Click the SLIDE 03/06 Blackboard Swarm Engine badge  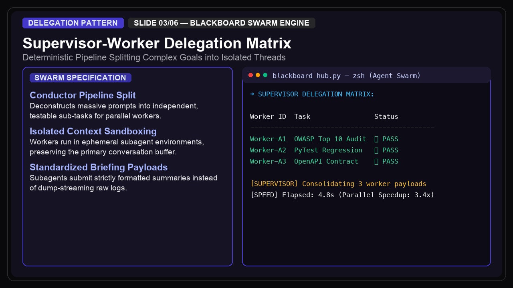pos(222,23)
